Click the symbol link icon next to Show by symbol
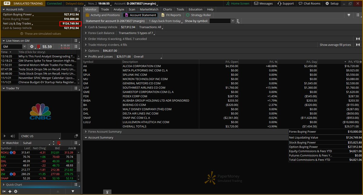 pyautogui.click(x=238, y=21)
